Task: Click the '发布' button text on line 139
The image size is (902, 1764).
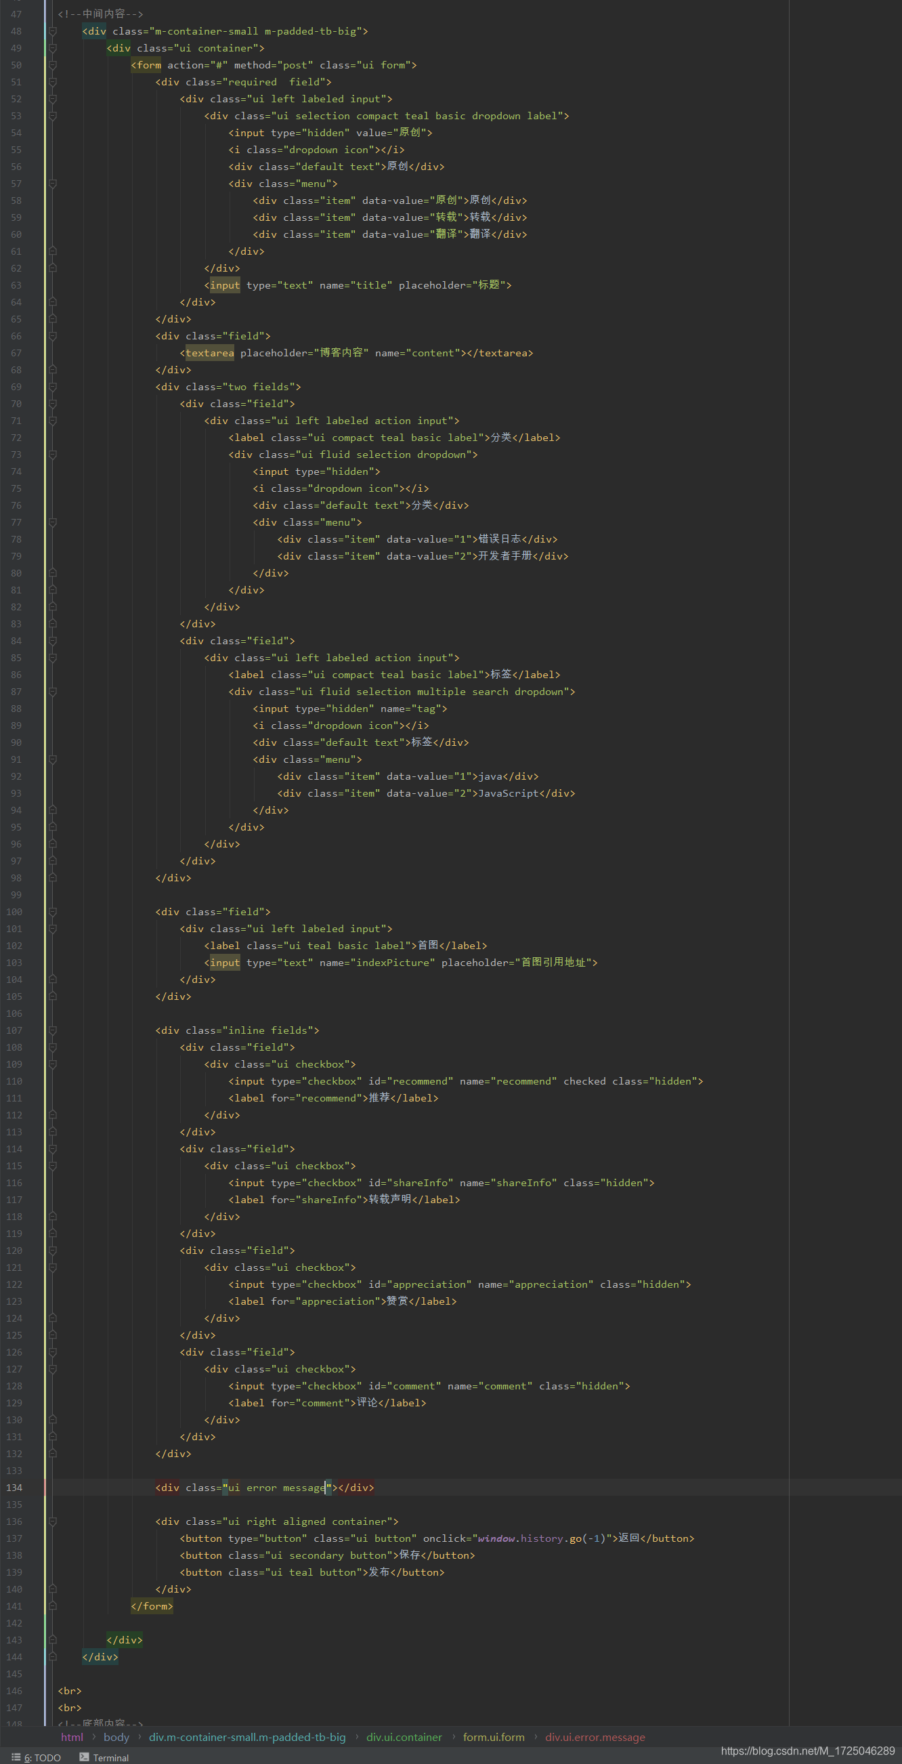Action: click(379, 1572)
